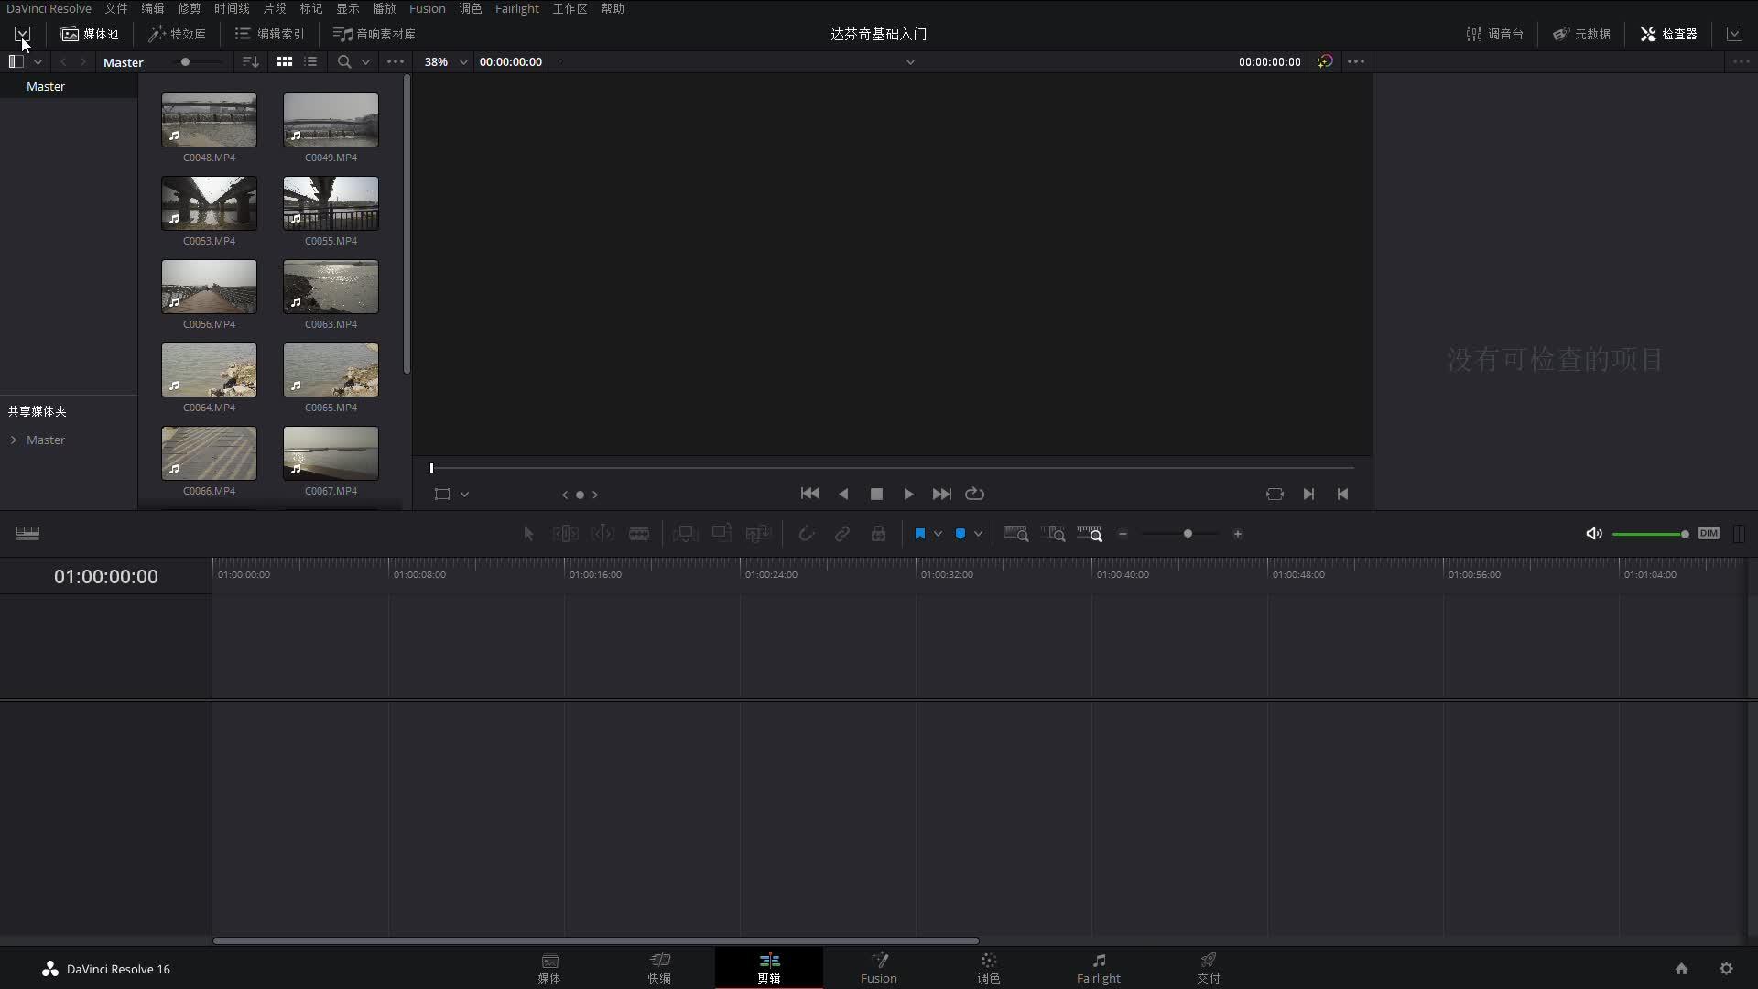The image size is (1758, 989).
Task: Select the blade edit tool
Action: click(x=639, y=534)
